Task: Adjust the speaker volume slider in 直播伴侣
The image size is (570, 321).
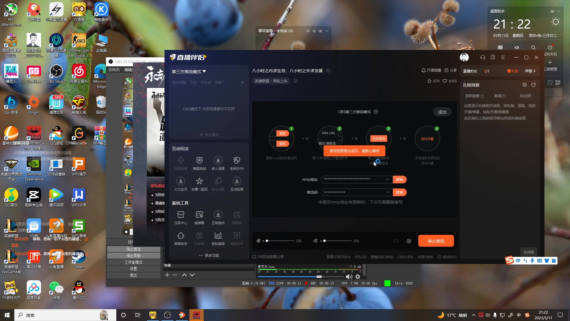Action: 338,241
